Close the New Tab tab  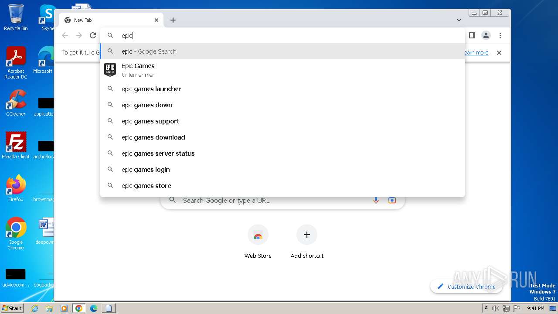157,20
